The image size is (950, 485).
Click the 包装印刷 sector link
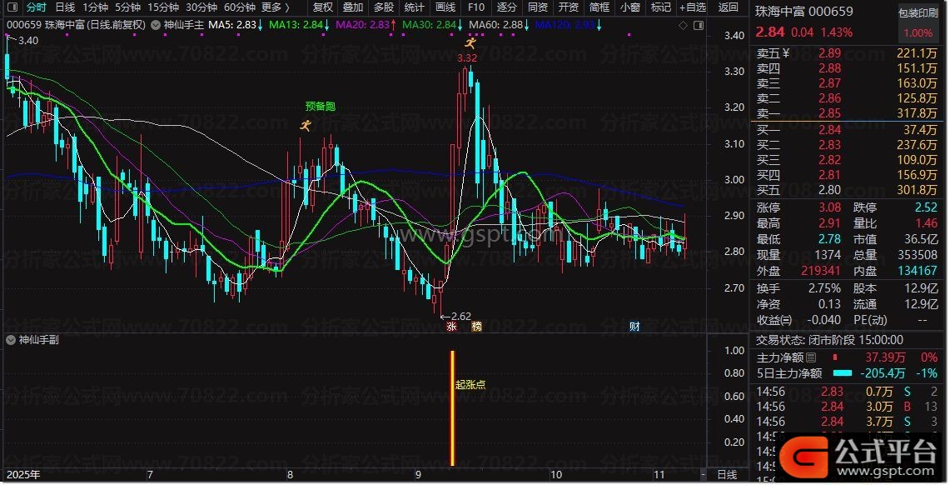pos(918,14)
